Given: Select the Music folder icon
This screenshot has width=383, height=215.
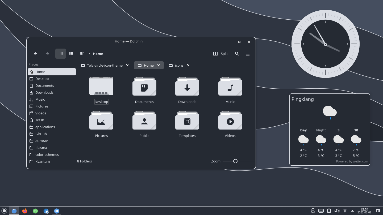Looking at the screenshot, I should pos(230,86).
